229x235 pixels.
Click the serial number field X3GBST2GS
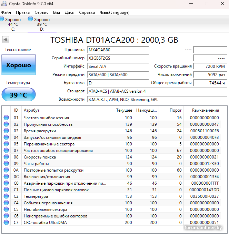coord(117,58)
